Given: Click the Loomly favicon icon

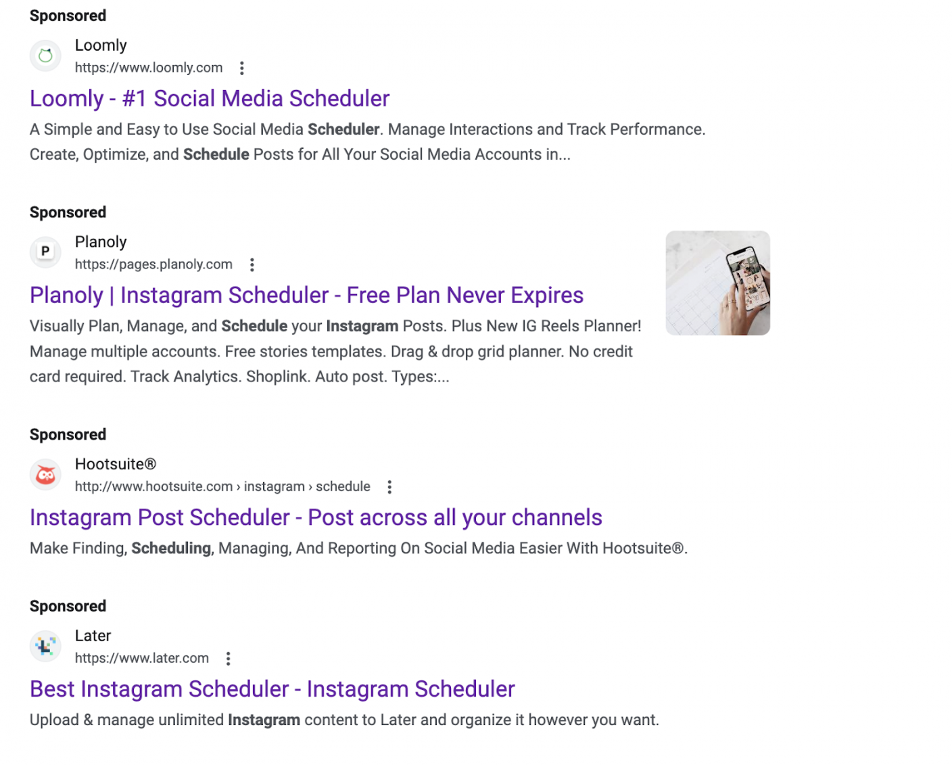Looking at the screenshot, I should coord(45,55).
